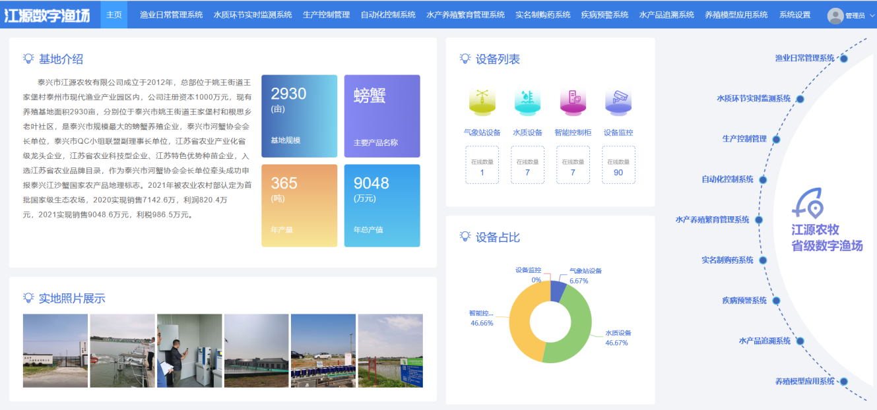Viewport: 877px width, 410px height.
Task: Click the arc dot next to 水产品追溯系统
Action: [800, 341]
